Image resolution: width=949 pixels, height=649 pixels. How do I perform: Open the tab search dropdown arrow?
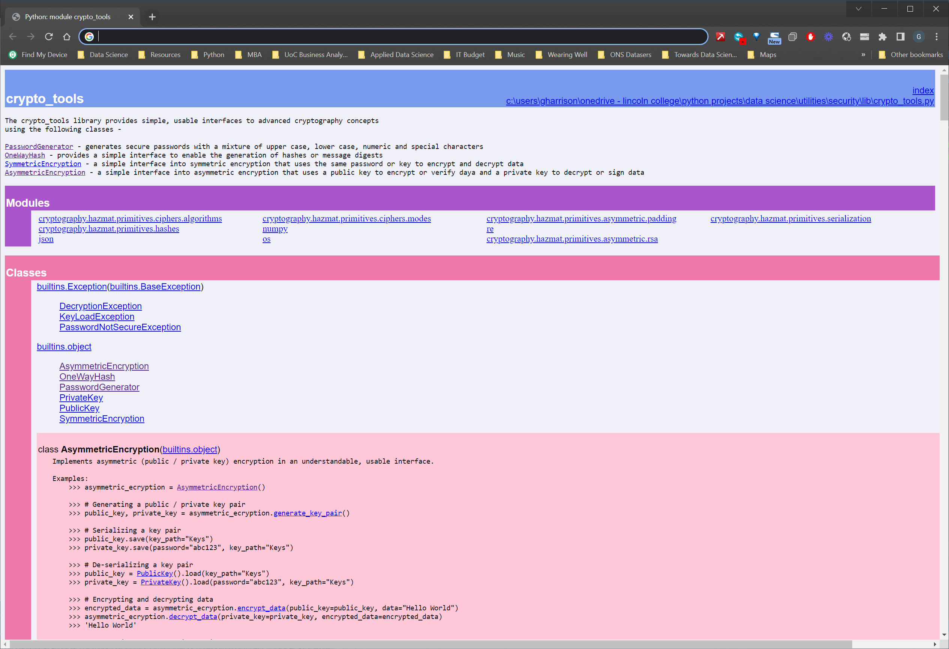click(x=858, y=9)
